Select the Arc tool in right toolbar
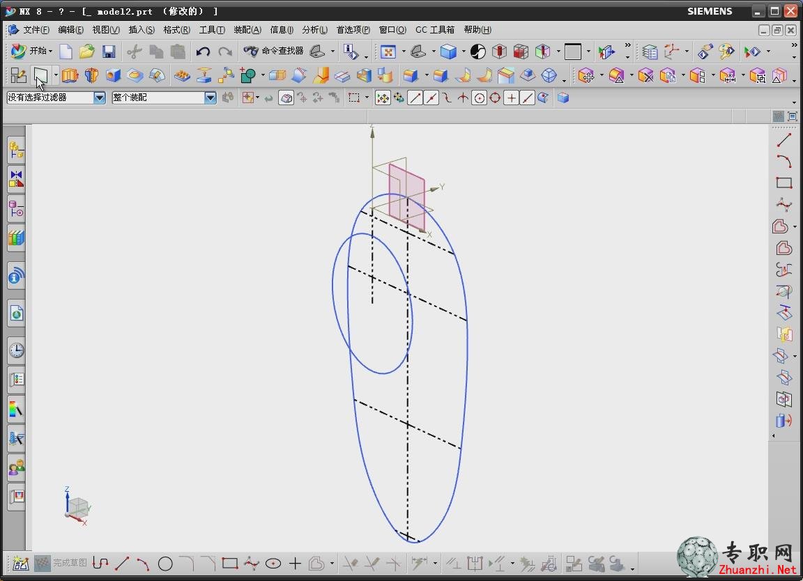 point(784,161)
